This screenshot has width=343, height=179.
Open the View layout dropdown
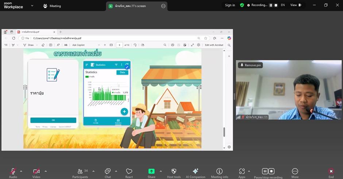click(x=296, y=5)
